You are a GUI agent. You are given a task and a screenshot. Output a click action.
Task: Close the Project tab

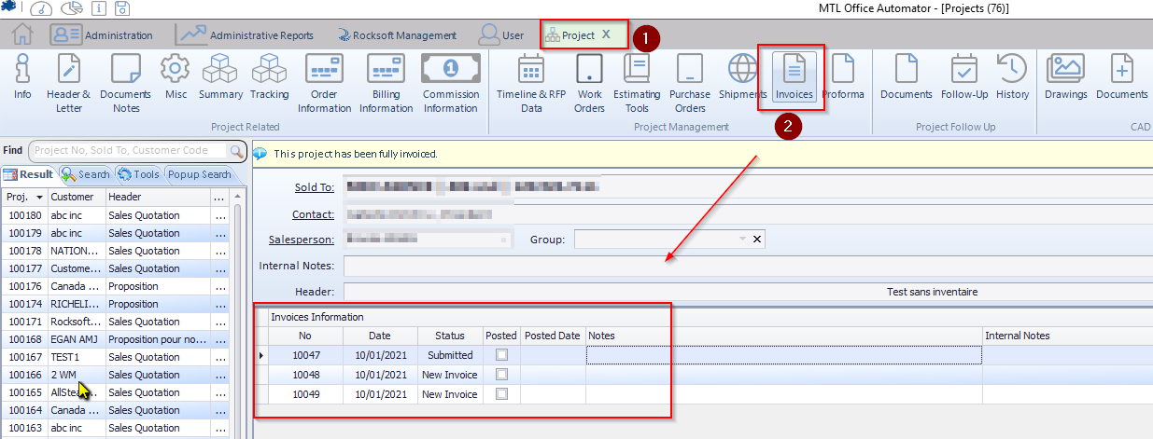[606, 34]
